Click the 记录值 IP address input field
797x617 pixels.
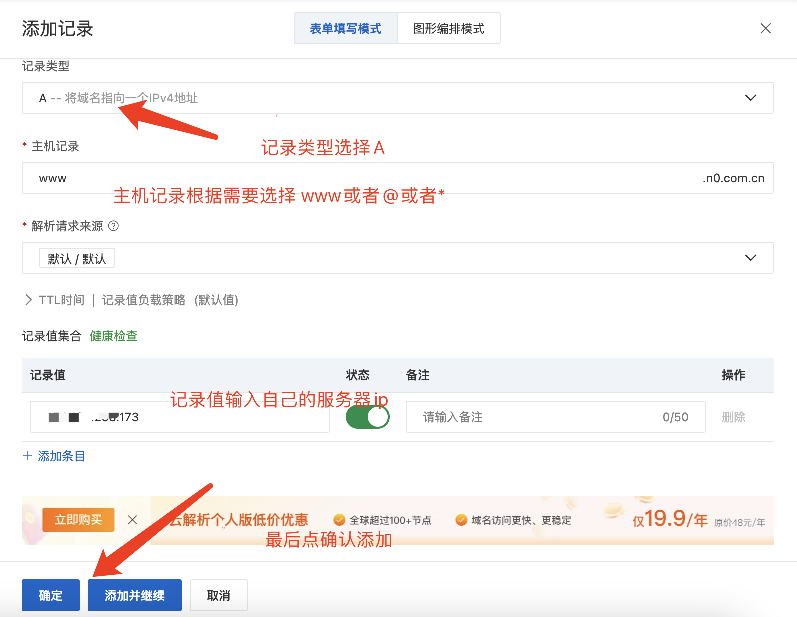[x=180, y=417]
